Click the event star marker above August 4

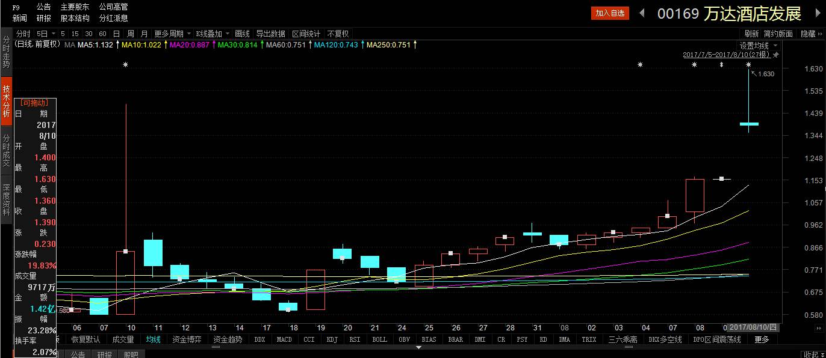pyautogui.click(x=641, y=64)
